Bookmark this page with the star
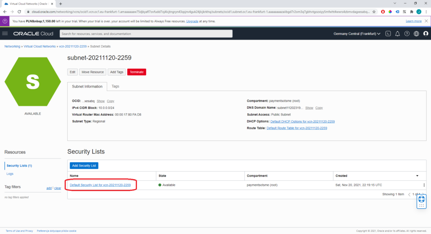 (374, 12)
